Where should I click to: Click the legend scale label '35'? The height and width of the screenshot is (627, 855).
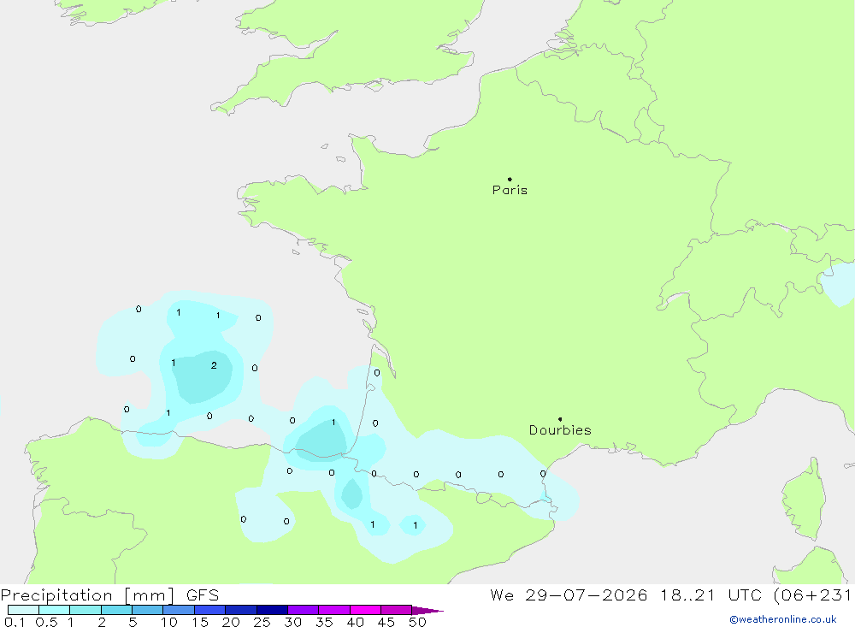(x=324, y=622)
